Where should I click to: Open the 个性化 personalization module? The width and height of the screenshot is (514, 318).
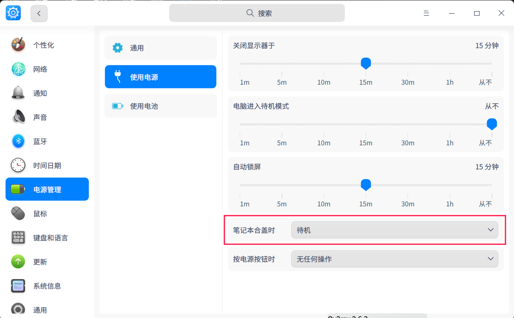pos(47,45)
